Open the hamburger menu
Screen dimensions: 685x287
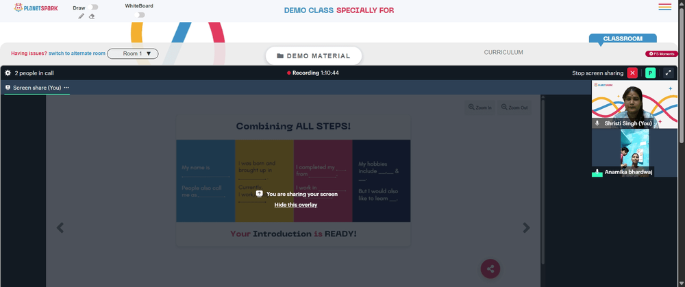pos(665,7)
